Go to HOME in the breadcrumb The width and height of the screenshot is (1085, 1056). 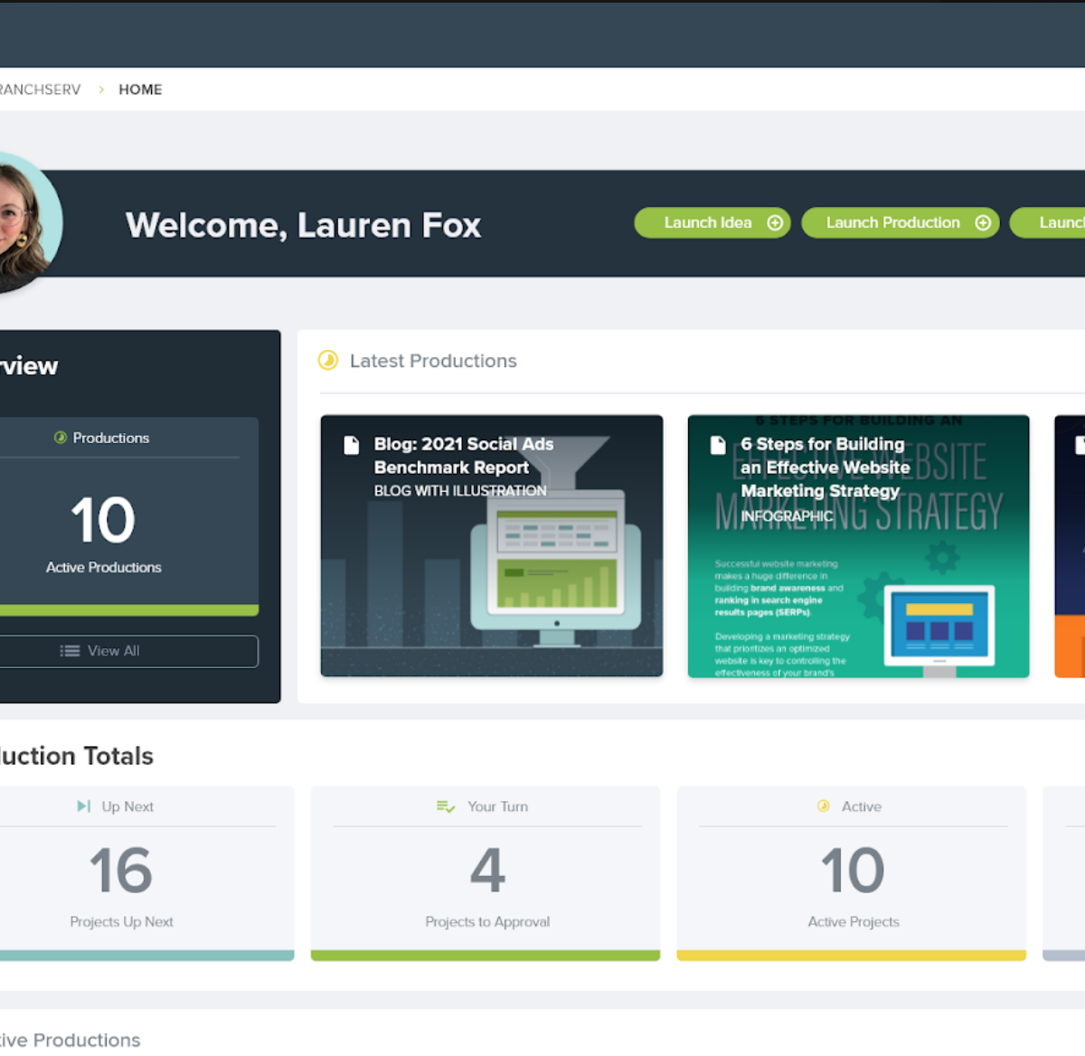[140, 90]
